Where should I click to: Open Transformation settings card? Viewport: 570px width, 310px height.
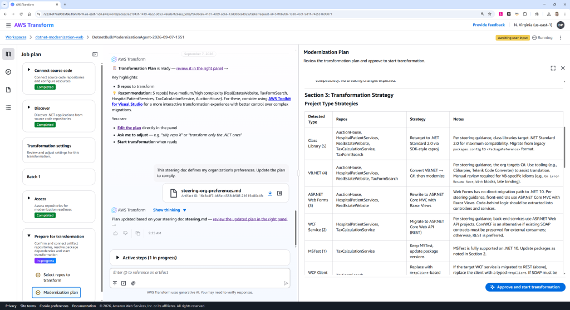click(58, 150)
